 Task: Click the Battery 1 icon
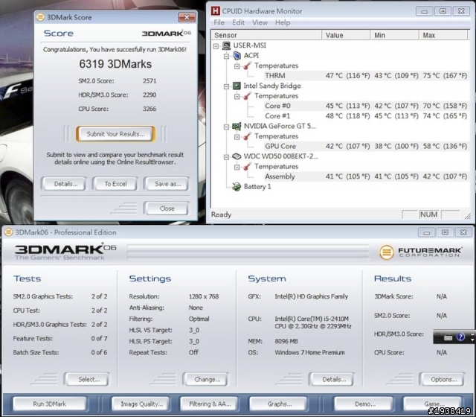coord(237,187)
